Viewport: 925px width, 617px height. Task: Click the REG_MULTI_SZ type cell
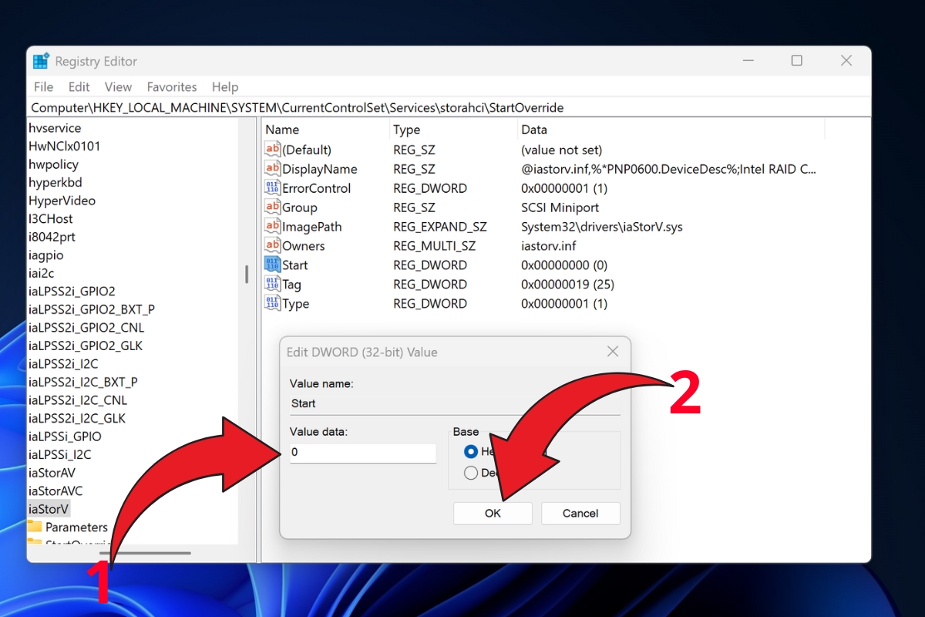[x=434, y=246]
